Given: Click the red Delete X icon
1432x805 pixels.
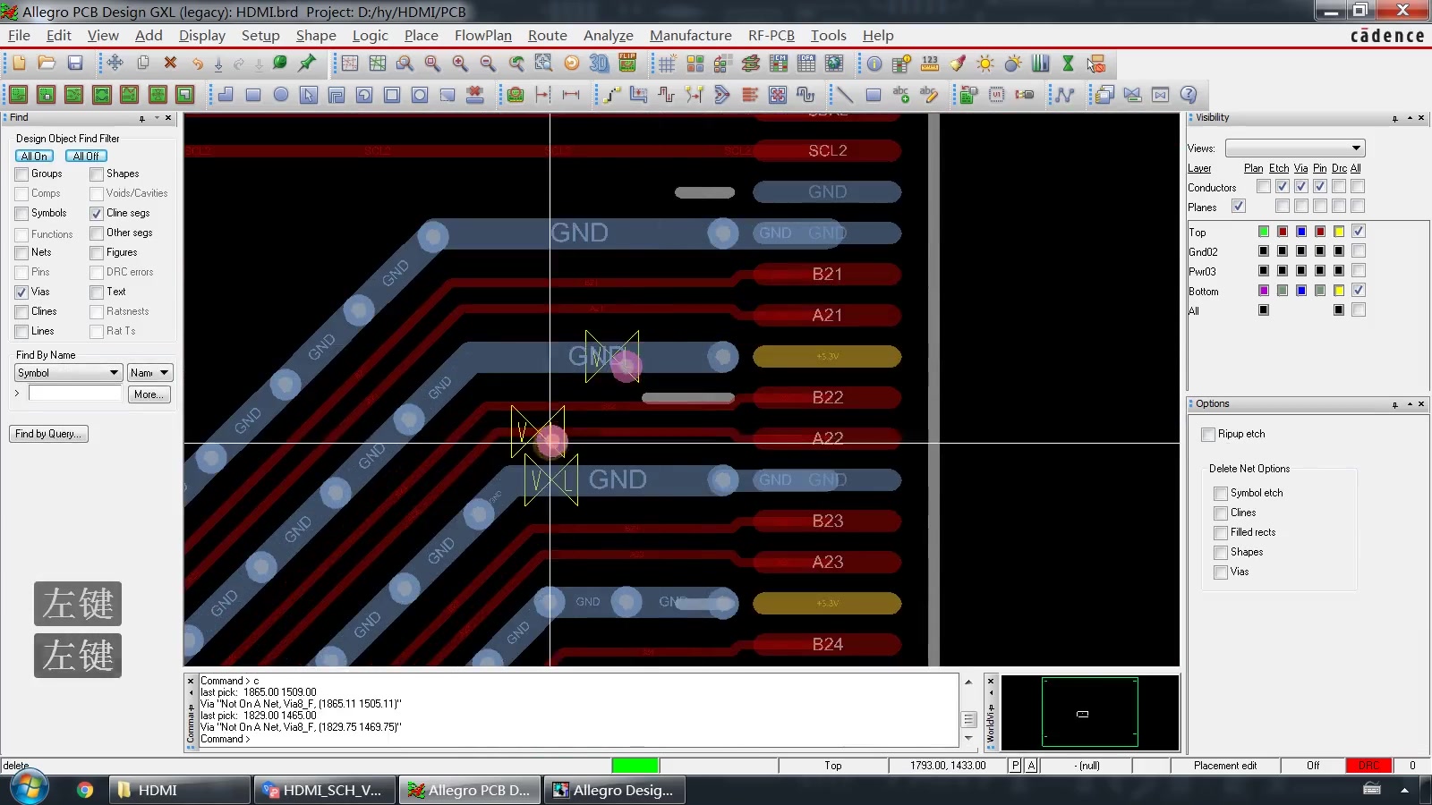Looking at the screenshot, I should [x=170, y=64].
